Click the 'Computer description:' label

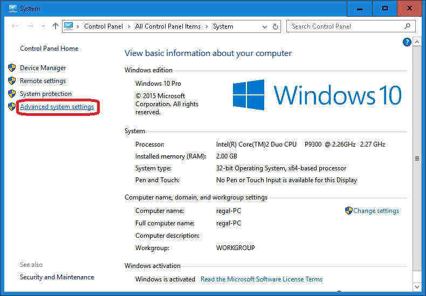[167, 236]
